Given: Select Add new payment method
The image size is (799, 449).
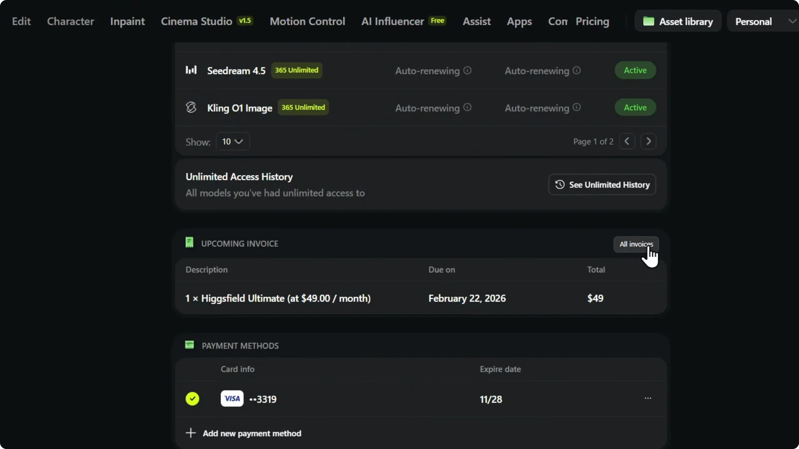Looking at the screenshot, I should (x=244, y=433).
